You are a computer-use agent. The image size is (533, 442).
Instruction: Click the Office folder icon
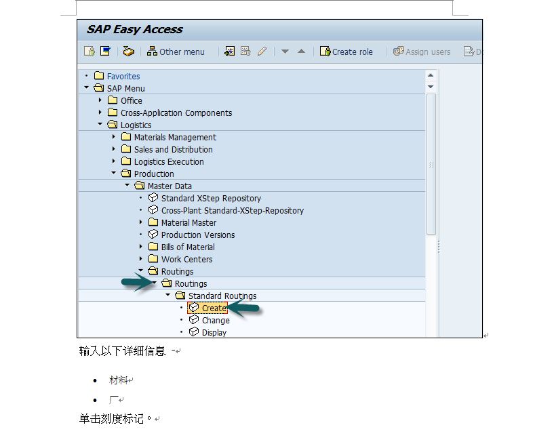(113, 100)
